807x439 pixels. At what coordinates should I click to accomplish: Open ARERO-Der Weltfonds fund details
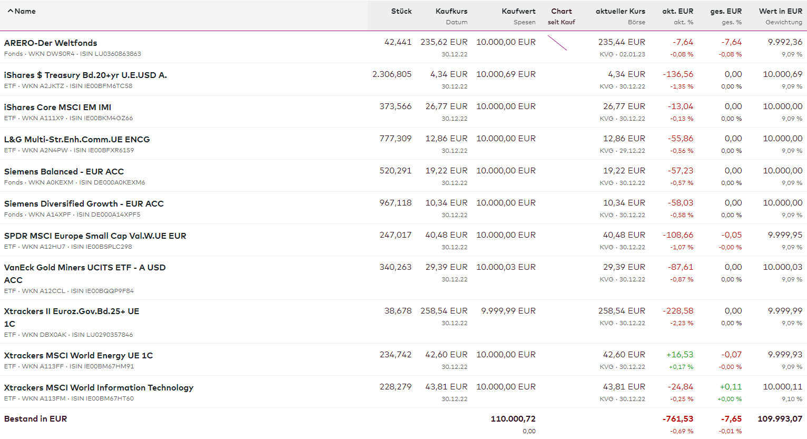click(51, 43)
